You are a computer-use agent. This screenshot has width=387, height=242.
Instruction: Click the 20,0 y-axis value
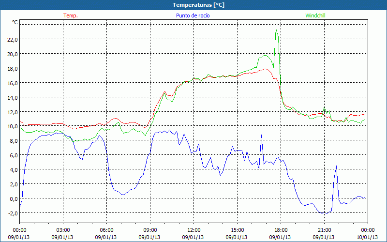(13, 54)
